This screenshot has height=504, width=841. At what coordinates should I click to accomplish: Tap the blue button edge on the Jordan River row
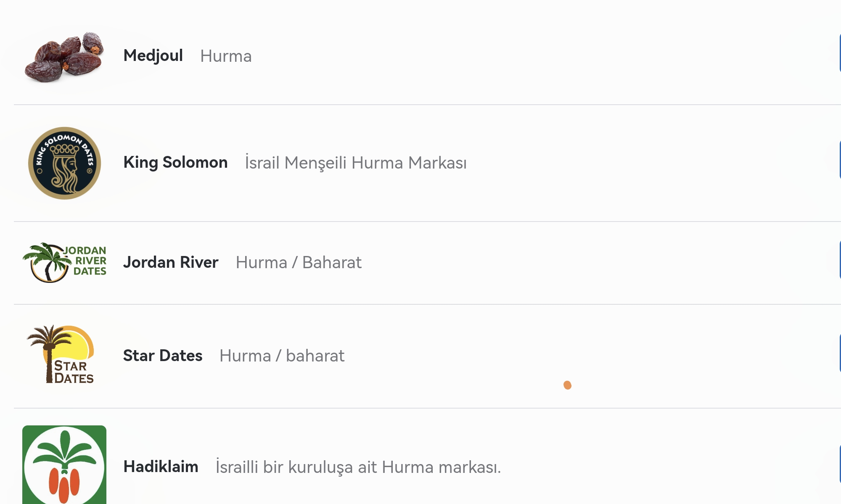point(840,260)
